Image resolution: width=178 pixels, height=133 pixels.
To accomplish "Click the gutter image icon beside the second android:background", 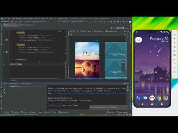I will [x=7, y=52].
